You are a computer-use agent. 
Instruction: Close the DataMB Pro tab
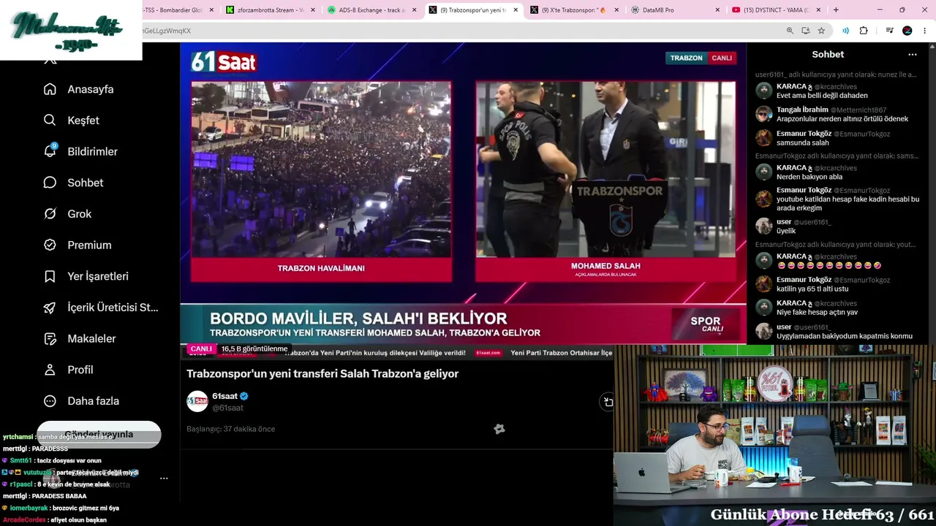point(717,10)
